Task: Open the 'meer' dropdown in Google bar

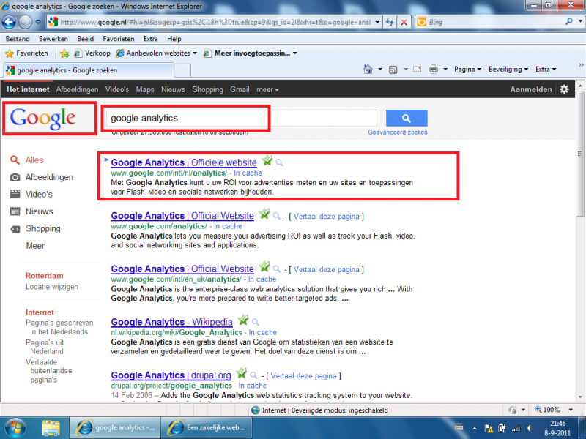Action: coord(267,89)
